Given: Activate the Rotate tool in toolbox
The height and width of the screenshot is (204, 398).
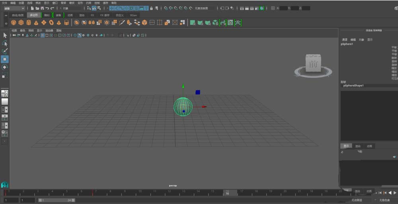Looking at the screenshot, I should 5,67.
